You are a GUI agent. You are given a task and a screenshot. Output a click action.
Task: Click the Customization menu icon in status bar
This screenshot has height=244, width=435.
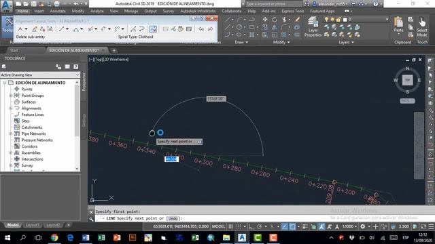(431, 226)
